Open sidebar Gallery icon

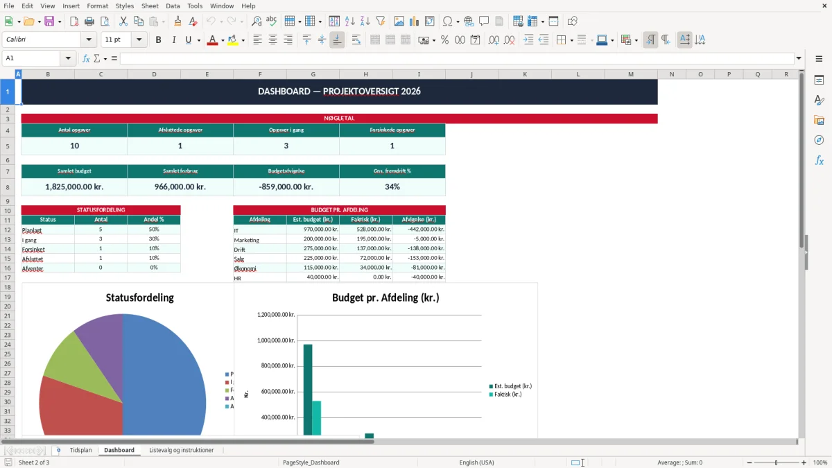[819, 120]
